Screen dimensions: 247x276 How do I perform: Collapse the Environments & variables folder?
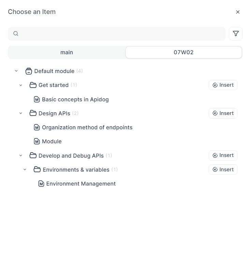25,170
